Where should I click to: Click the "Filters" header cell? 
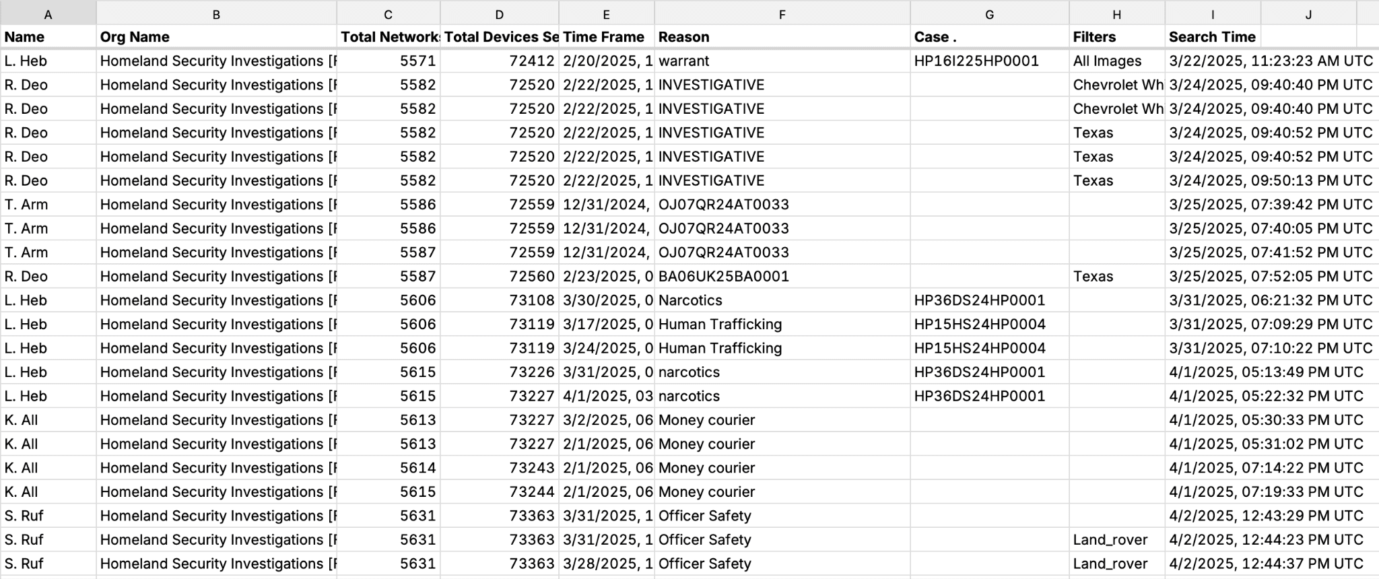point(1116,37)
